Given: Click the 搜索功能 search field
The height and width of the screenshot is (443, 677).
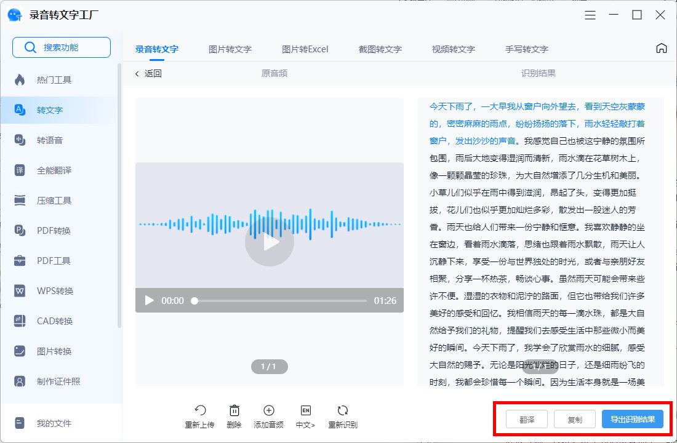Looking at the screenshot, I should pos(62,47).
